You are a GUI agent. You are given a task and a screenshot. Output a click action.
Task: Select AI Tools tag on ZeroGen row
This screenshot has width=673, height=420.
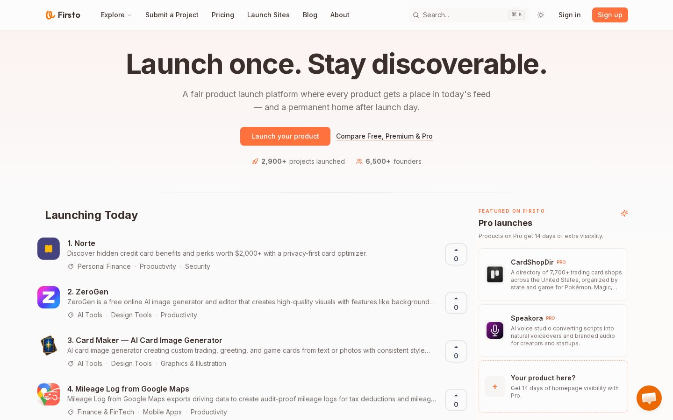click(x=90, y=315)
